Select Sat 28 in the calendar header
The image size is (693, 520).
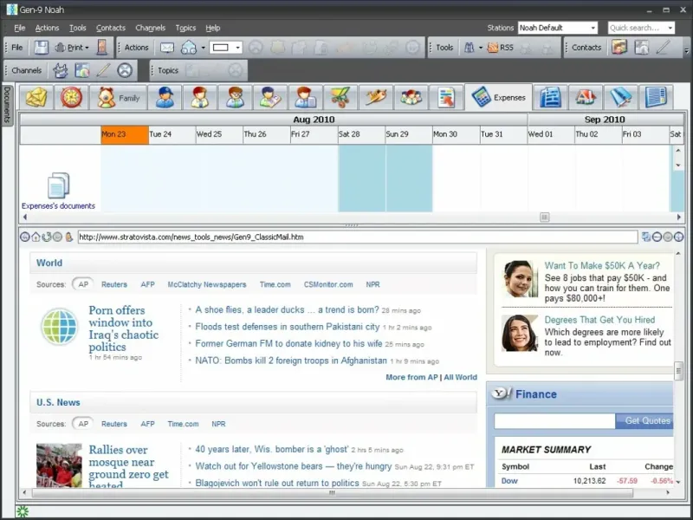tap(361, 134)
